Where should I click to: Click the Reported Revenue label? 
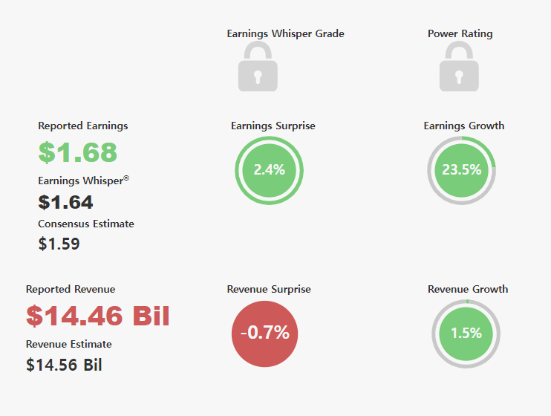pos(71,289)
